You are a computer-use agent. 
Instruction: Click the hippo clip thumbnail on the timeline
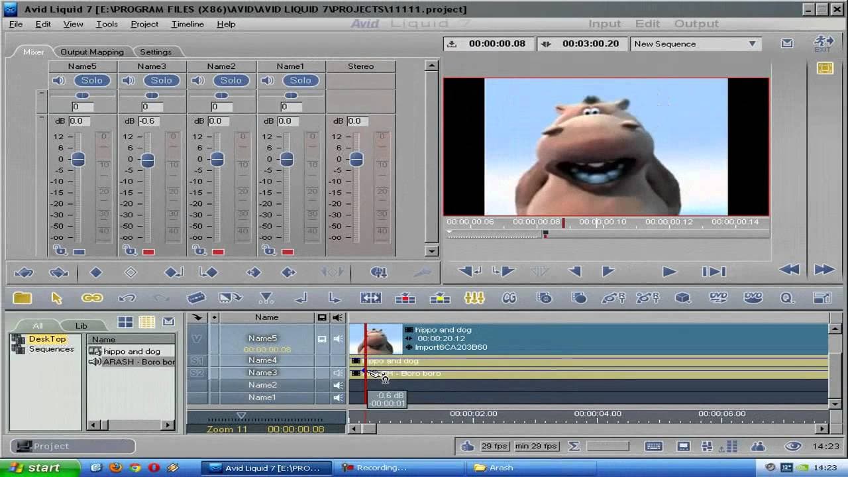[376, 339]
